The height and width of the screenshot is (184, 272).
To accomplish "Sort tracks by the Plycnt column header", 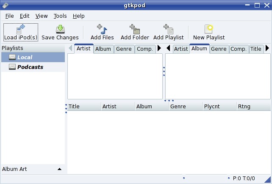I will click(219, 106).
